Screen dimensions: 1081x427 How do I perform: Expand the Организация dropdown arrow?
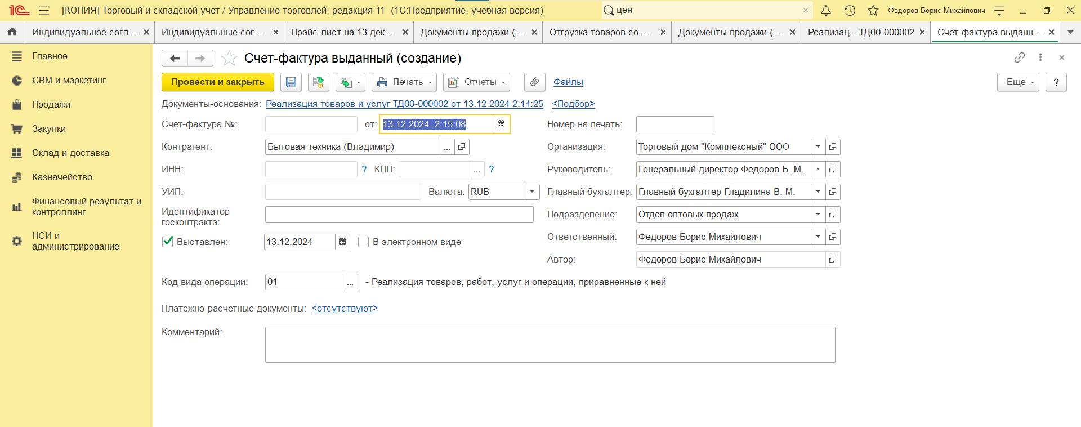818,146
